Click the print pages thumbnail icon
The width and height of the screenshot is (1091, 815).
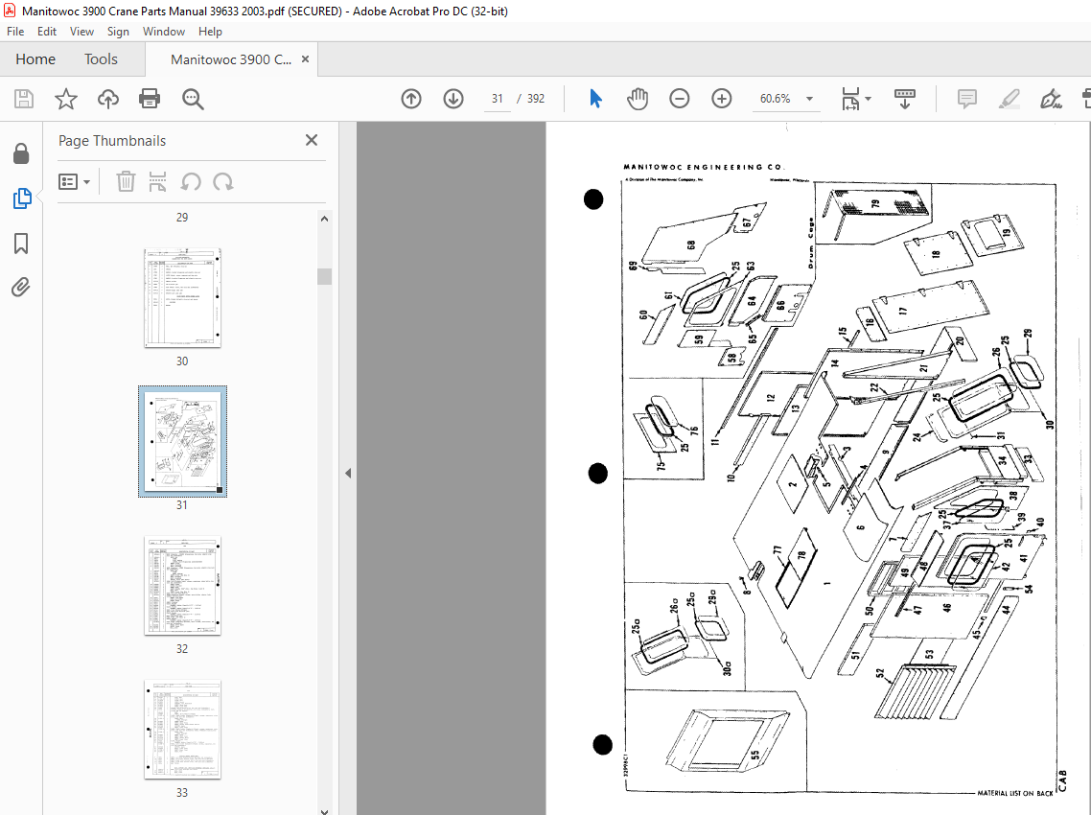tap(158, 181)
